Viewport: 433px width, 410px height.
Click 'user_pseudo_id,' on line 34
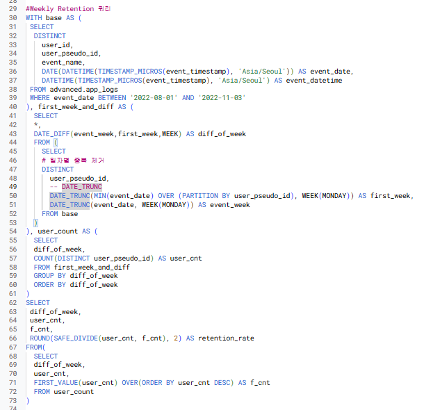coord(72,54)
